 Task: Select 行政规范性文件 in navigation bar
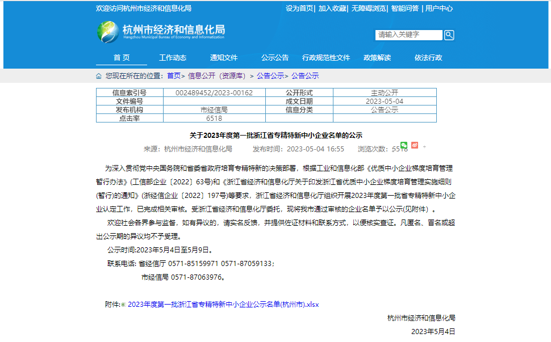coord(326,58)
